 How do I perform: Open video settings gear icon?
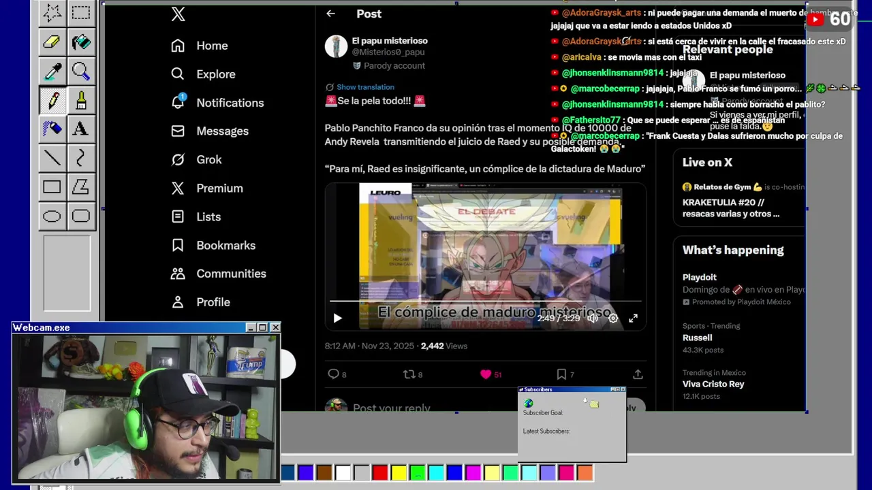[613, 318]
